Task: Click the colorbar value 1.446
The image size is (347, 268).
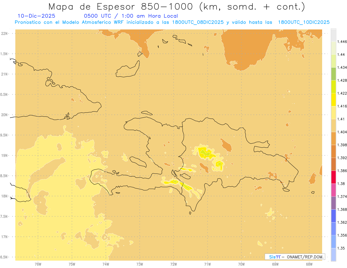Action: coord(342,42)
